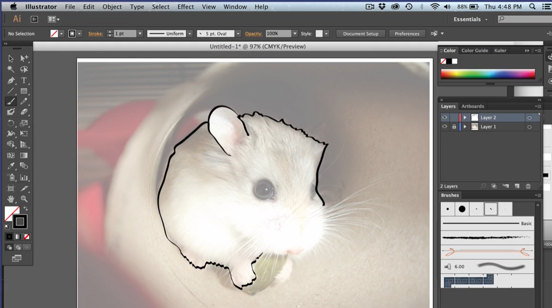Select the Column Graph tool
This screenshot has height=308, width=552.
click(x=24, y=177)
